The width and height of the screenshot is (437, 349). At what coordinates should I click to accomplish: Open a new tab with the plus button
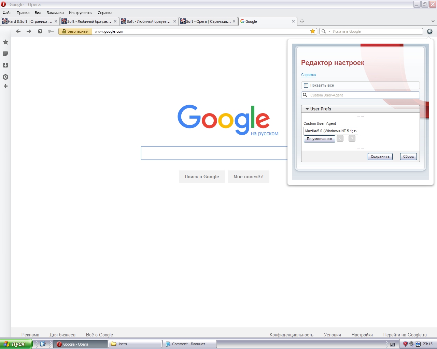302,21
